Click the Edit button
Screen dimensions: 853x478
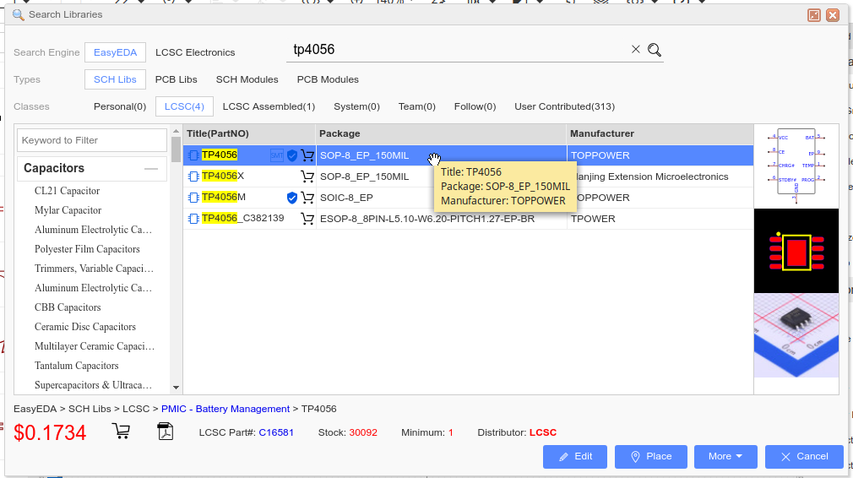click(x=575, y=457)
